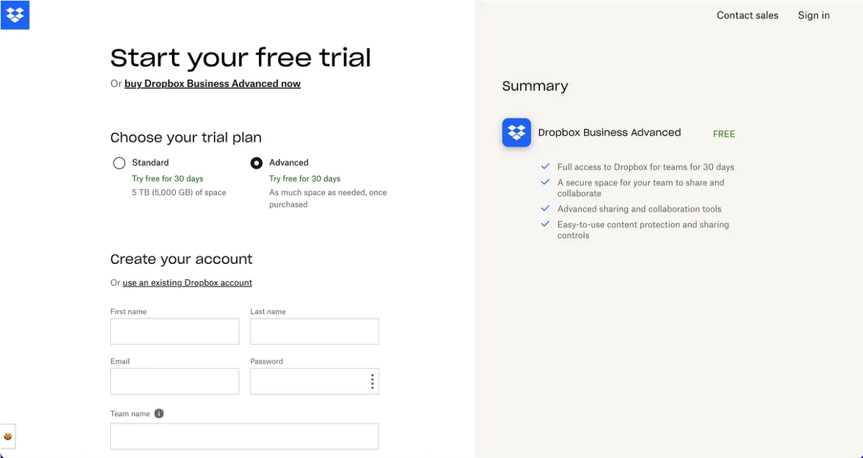
Task: Click into the Last name field
Action: pyautogui.click(x=315, y=332)
